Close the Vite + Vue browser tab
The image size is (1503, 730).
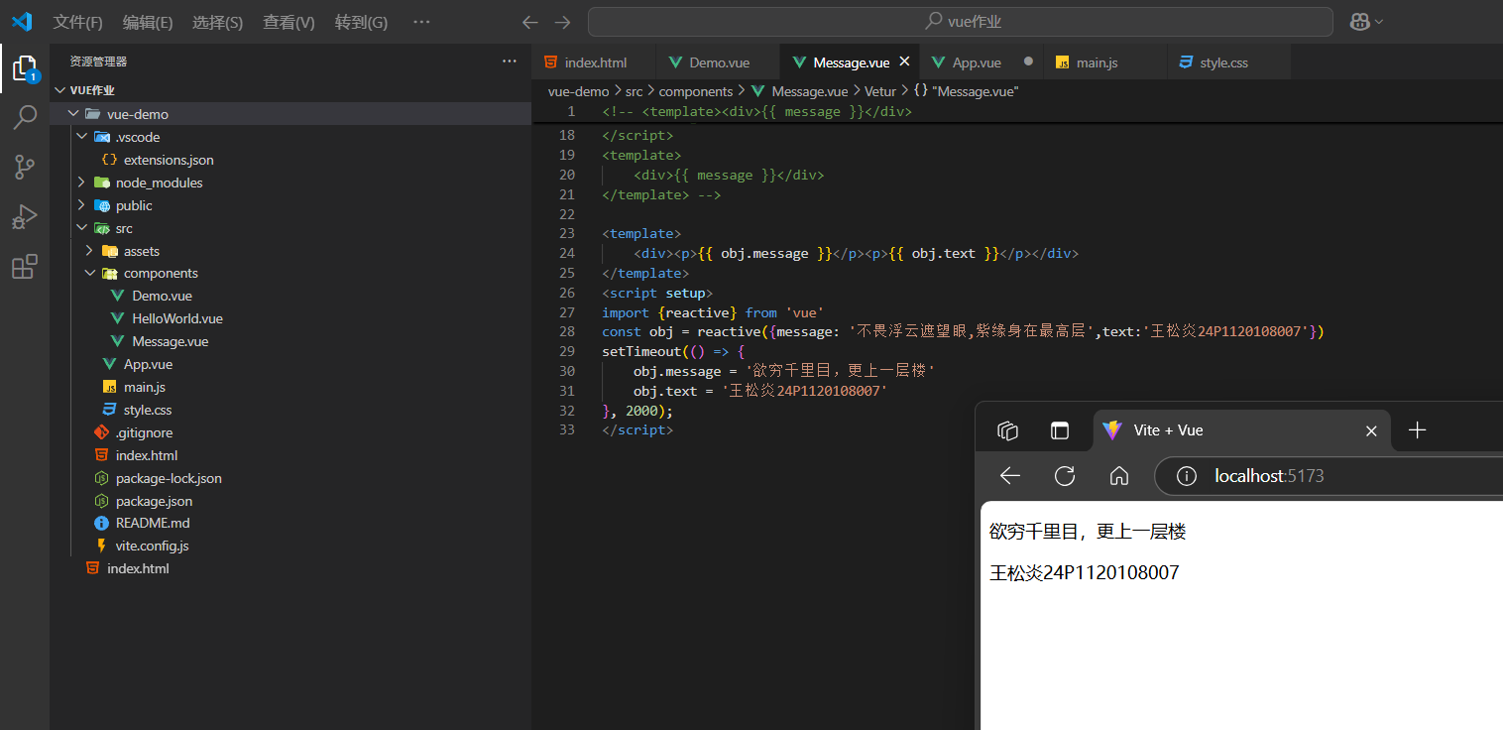[x=1371, y=430]
